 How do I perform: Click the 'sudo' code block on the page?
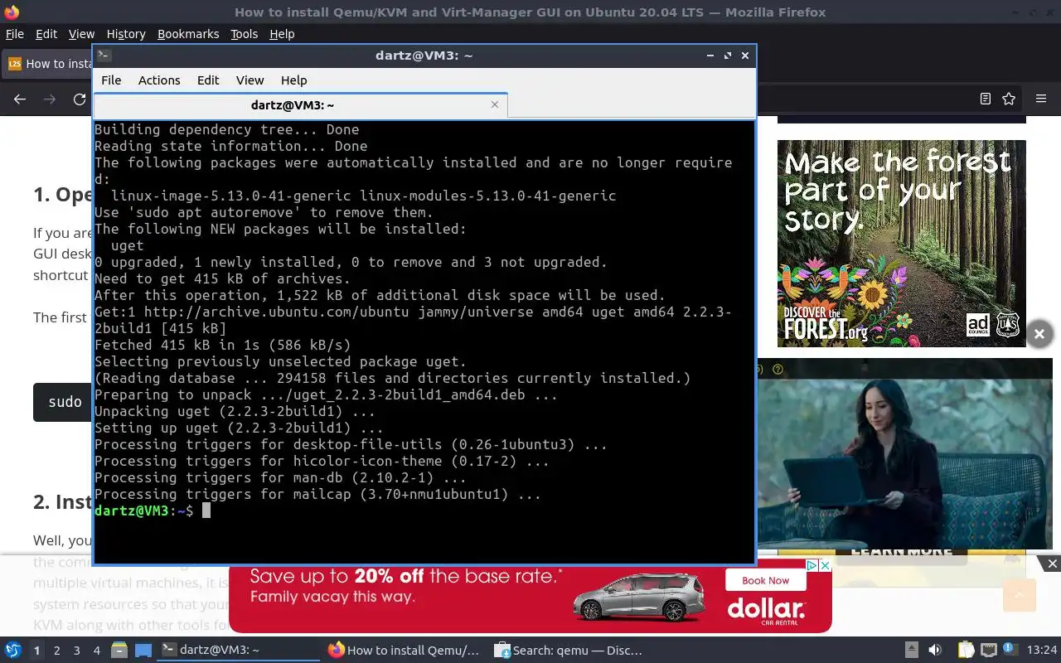point(63,402)
